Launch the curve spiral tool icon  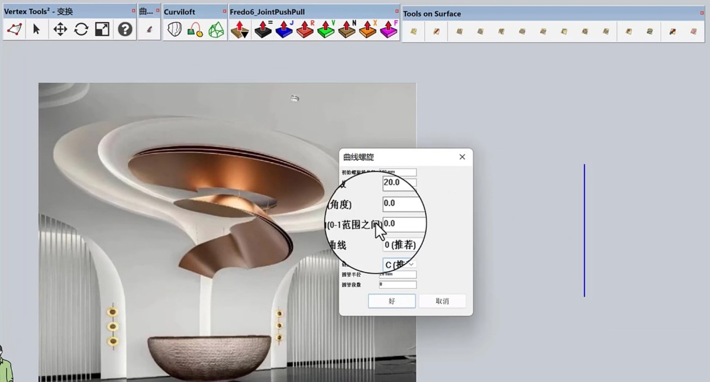[149, 29]
